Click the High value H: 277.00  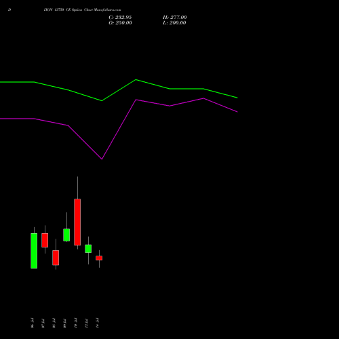click(175, 18)
